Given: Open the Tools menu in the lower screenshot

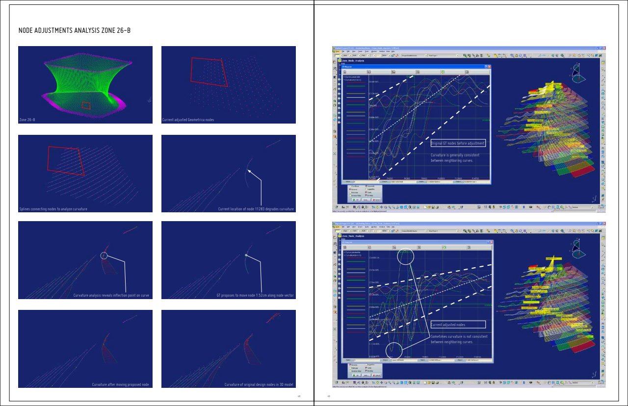Looking at the screenshot, I should (x=366, y=226).
